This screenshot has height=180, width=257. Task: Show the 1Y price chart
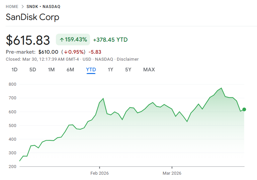click(x=110, y=70)
